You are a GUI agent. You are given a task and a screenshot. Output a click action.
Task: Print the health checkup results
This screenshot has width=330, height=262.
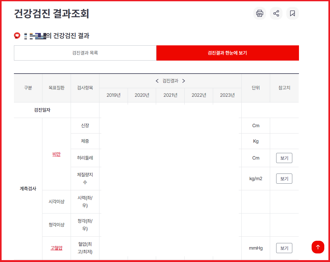coord(259,13)
